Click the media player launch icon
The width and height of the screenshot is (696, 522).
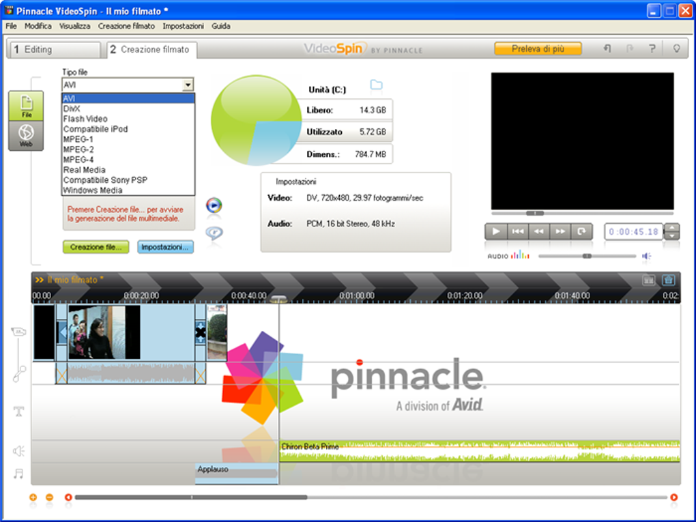point(214,205)
